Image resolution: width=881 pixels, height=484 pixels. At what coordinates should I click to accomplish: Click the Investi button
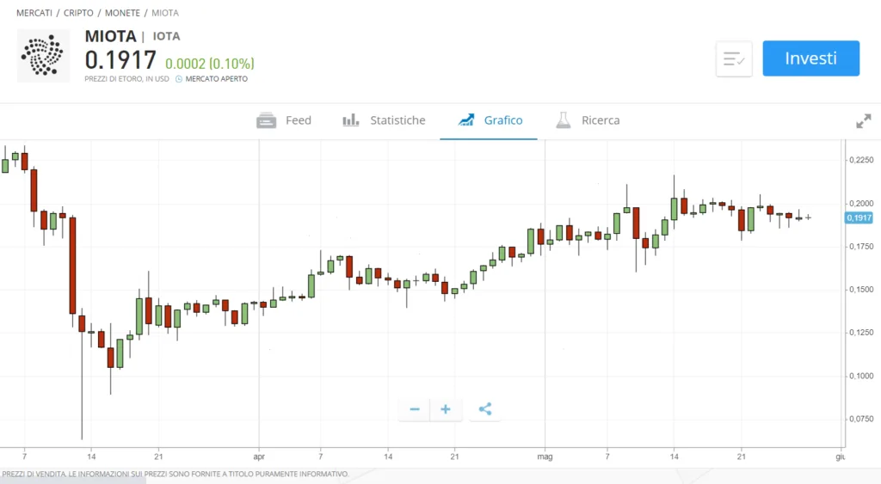tap(810, 58)
